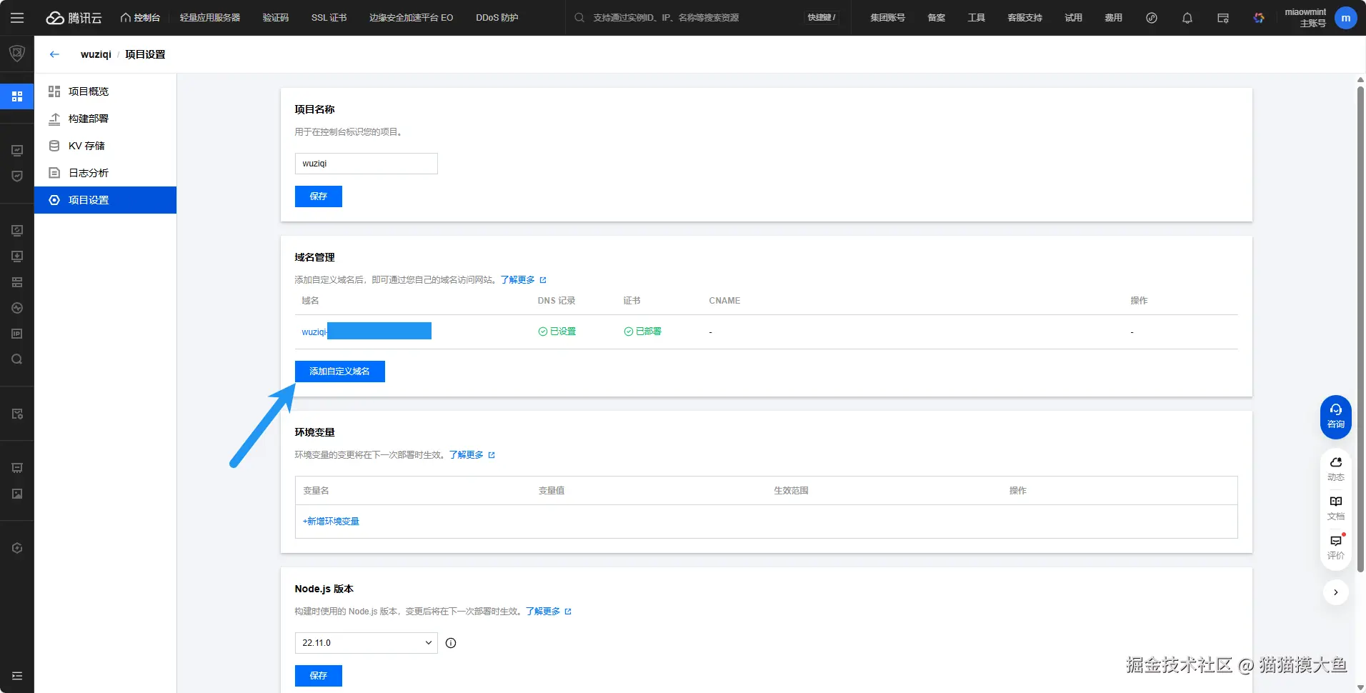Click 添加自定义域名 button
1366x693 pixels.
click(x=340, y=372)
